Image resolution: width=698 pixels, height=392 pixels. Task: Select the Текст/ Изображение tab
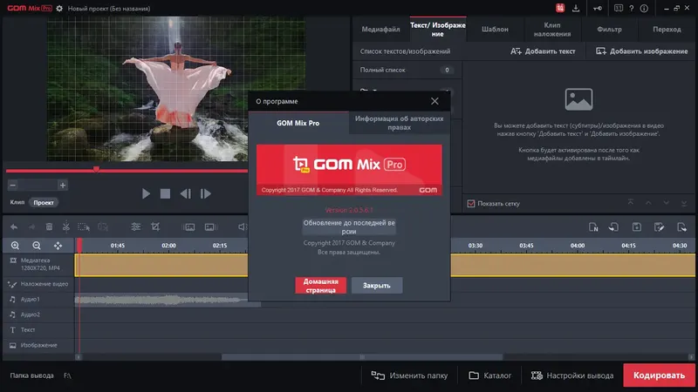pyautogui.click(x=438, y=30)
